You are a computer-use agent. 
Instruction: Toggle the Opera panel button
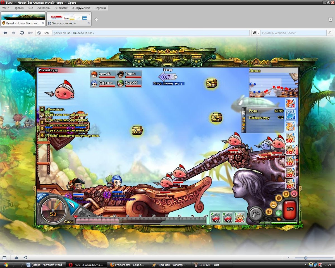point(4,258)
